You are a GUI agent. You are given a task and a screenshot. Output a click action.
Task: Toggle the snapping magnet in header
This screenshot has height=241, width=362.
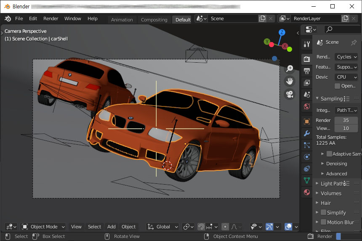(x=201, y=227)
